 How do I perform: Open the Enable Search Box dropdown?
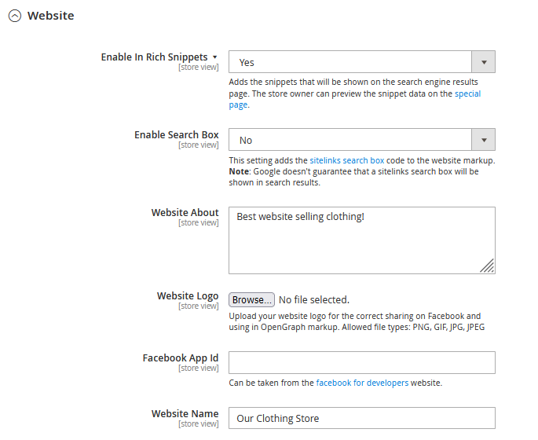(x=361, y=140)
